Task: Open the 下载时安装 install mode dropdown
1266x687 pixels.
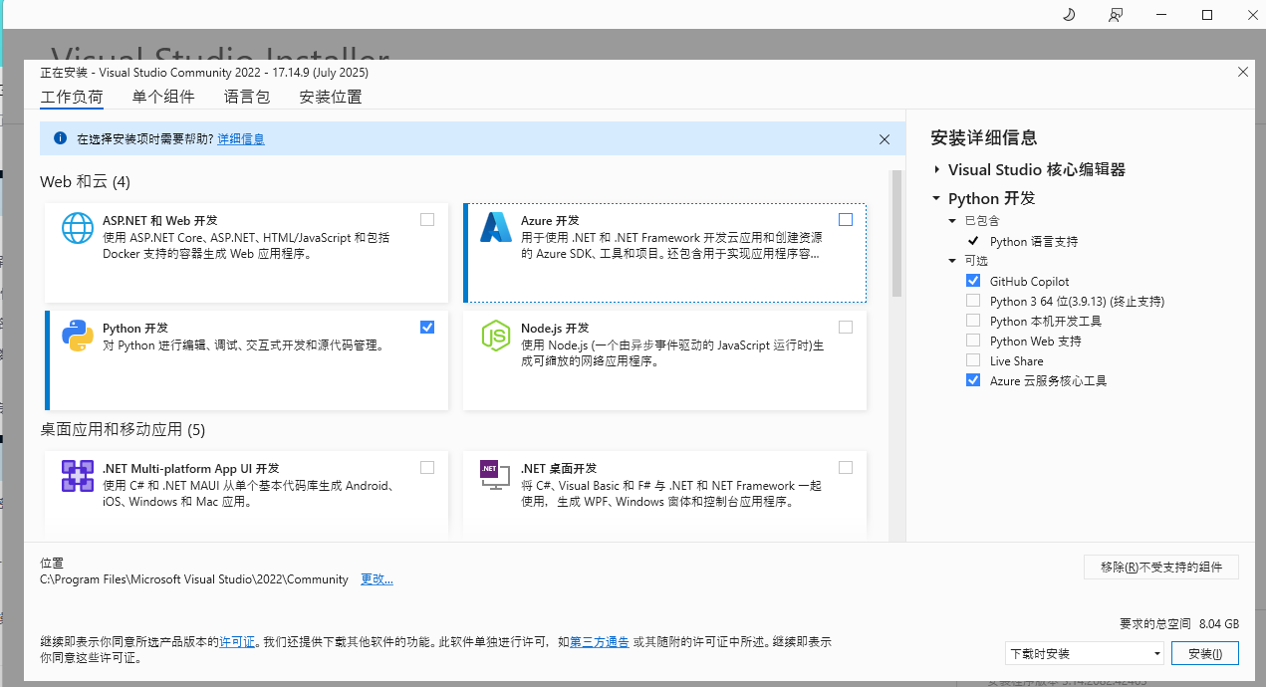Action: [x=1085, y=654]
